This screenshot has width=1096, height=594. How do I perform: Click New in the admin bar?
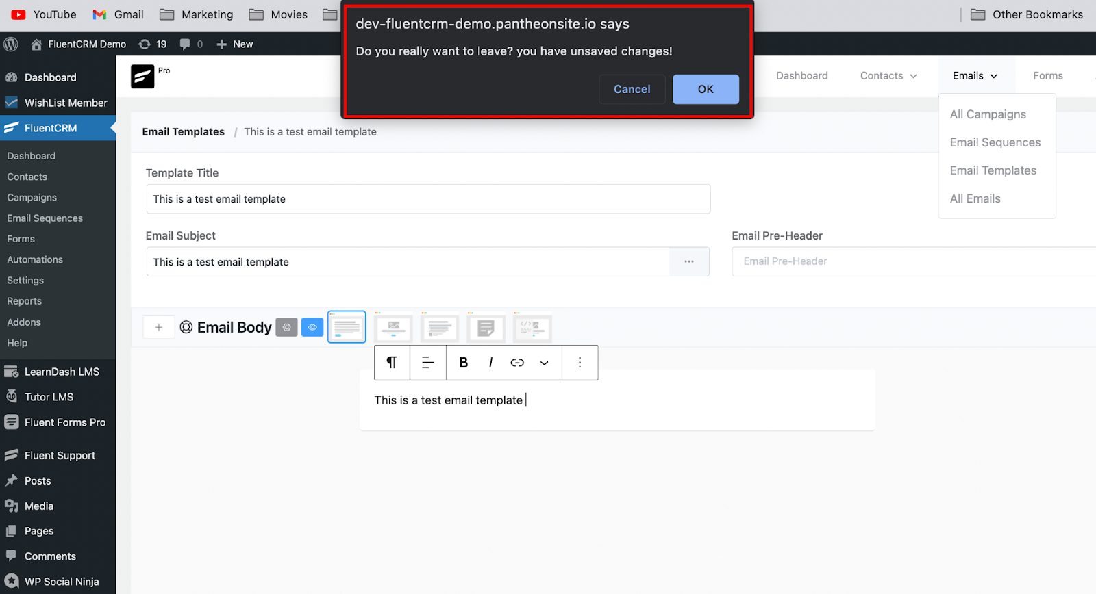tap(235, 44)
